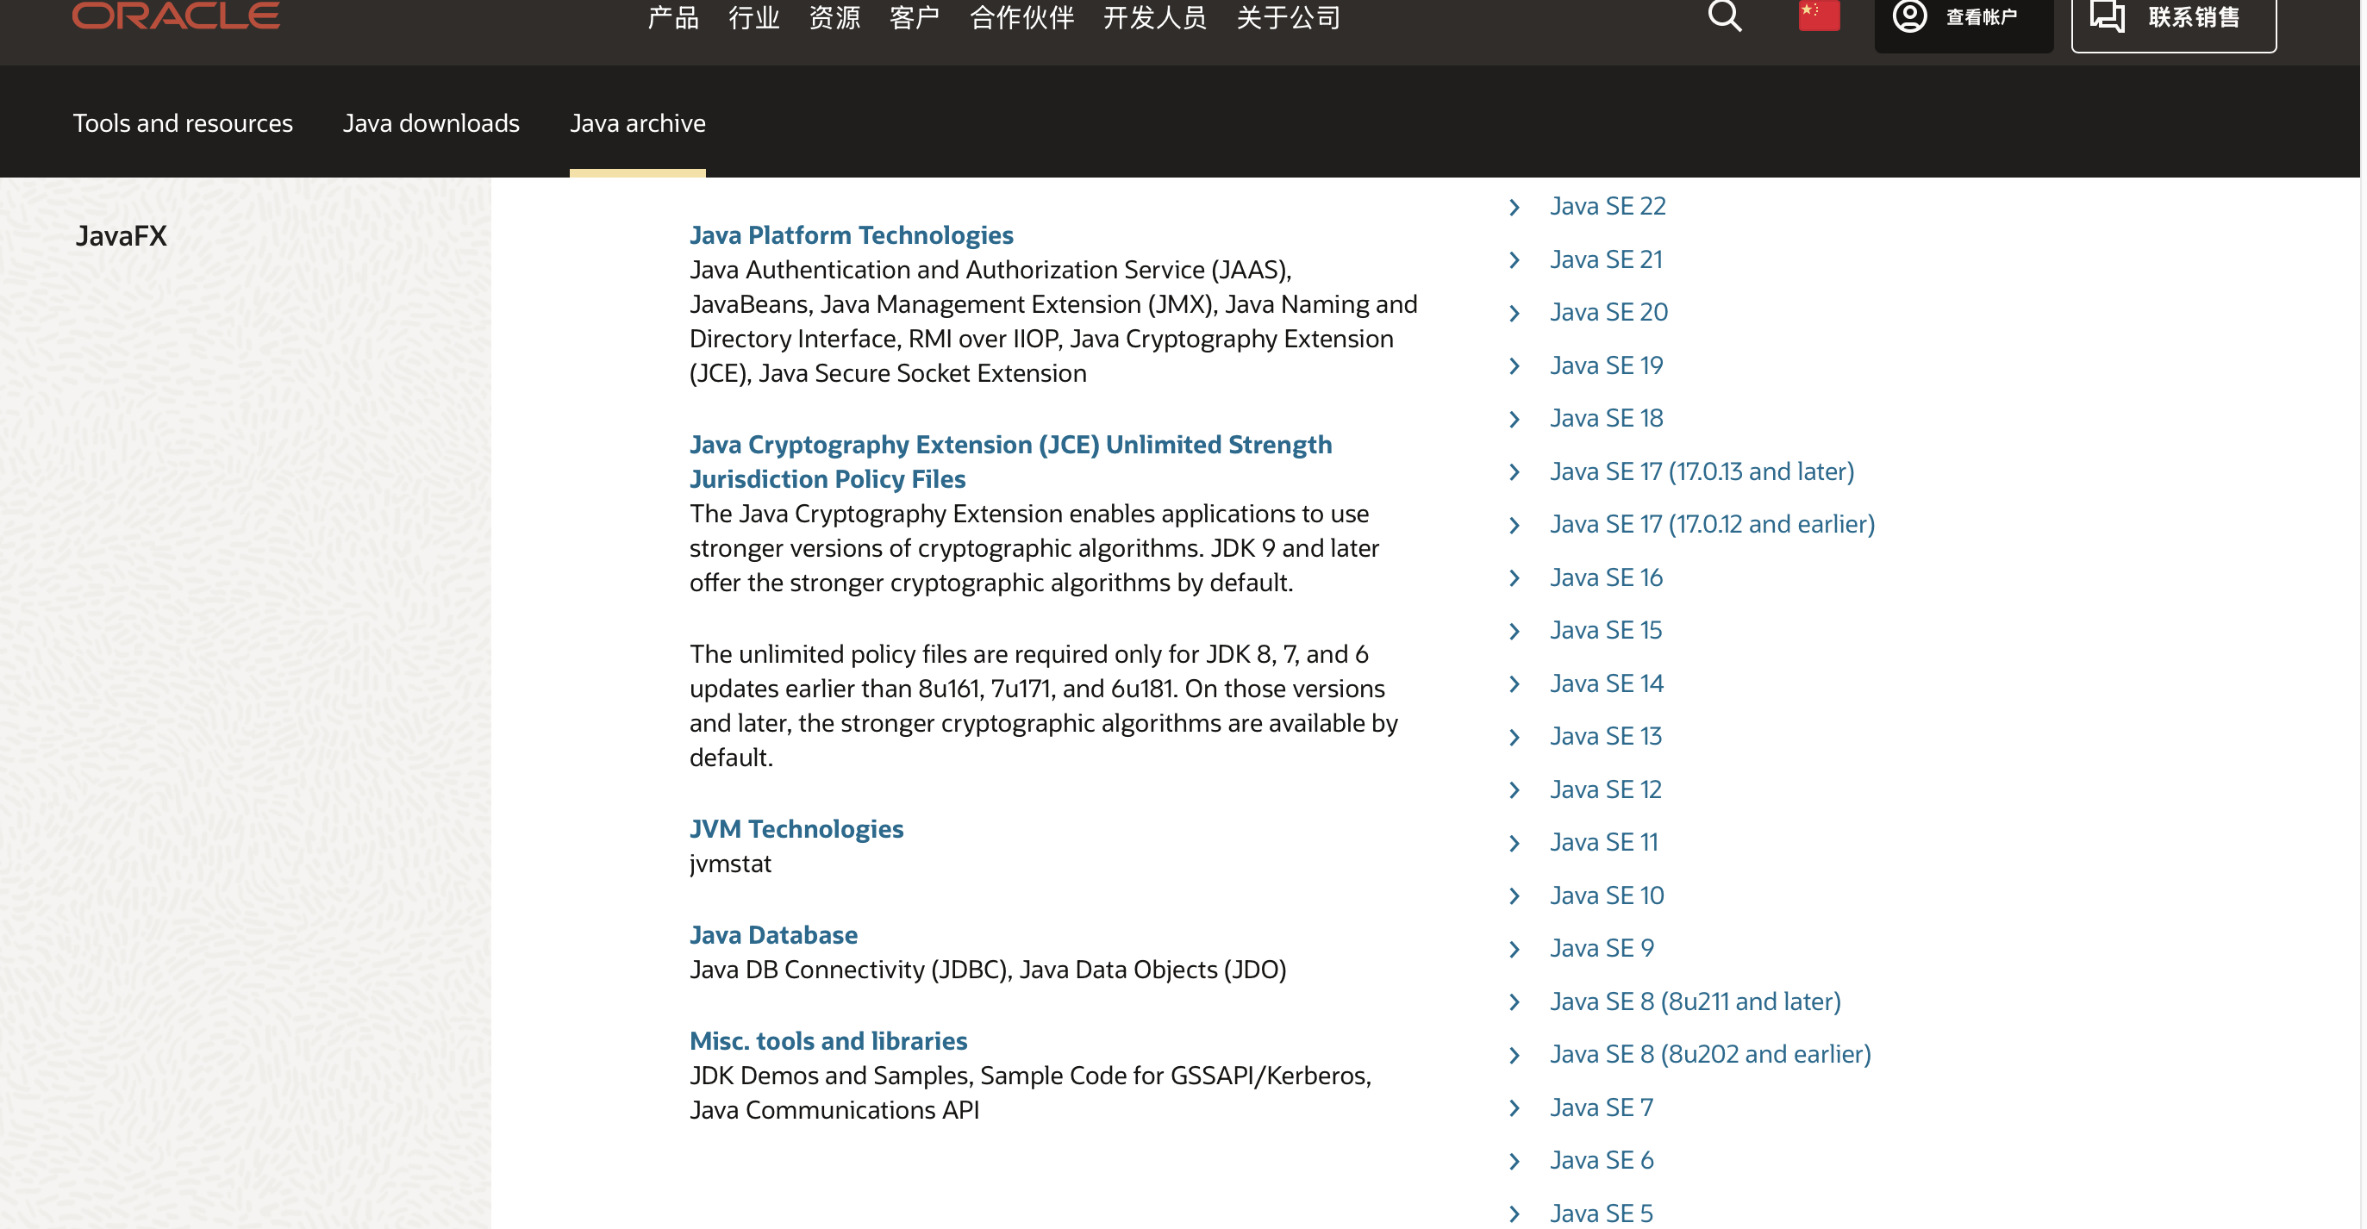Switch to Tools and resources tab
Image resolution: width=2367 pixels, height=1229 pixels.
(182, 123)
